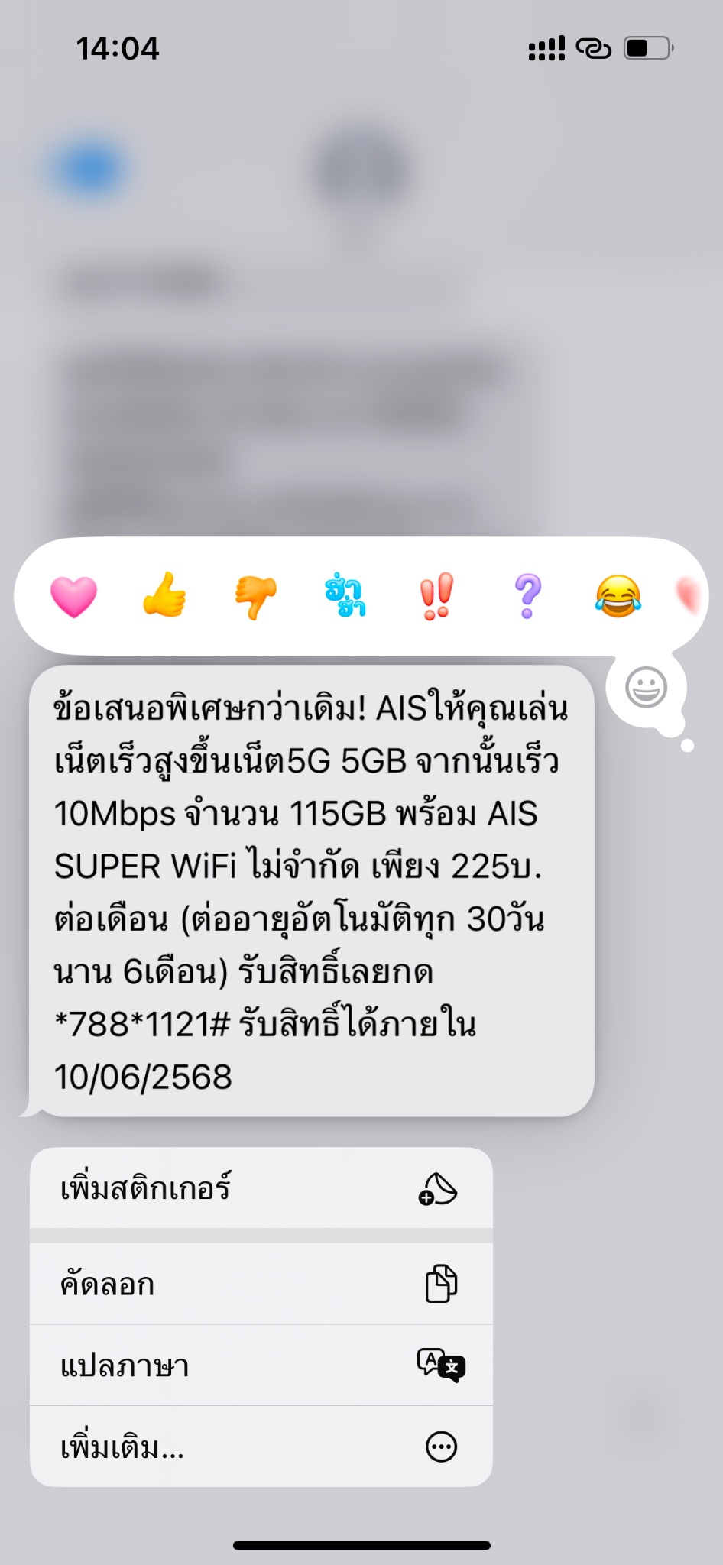Pick the laughing crying emoji reaction

click(x=618, y=596)
